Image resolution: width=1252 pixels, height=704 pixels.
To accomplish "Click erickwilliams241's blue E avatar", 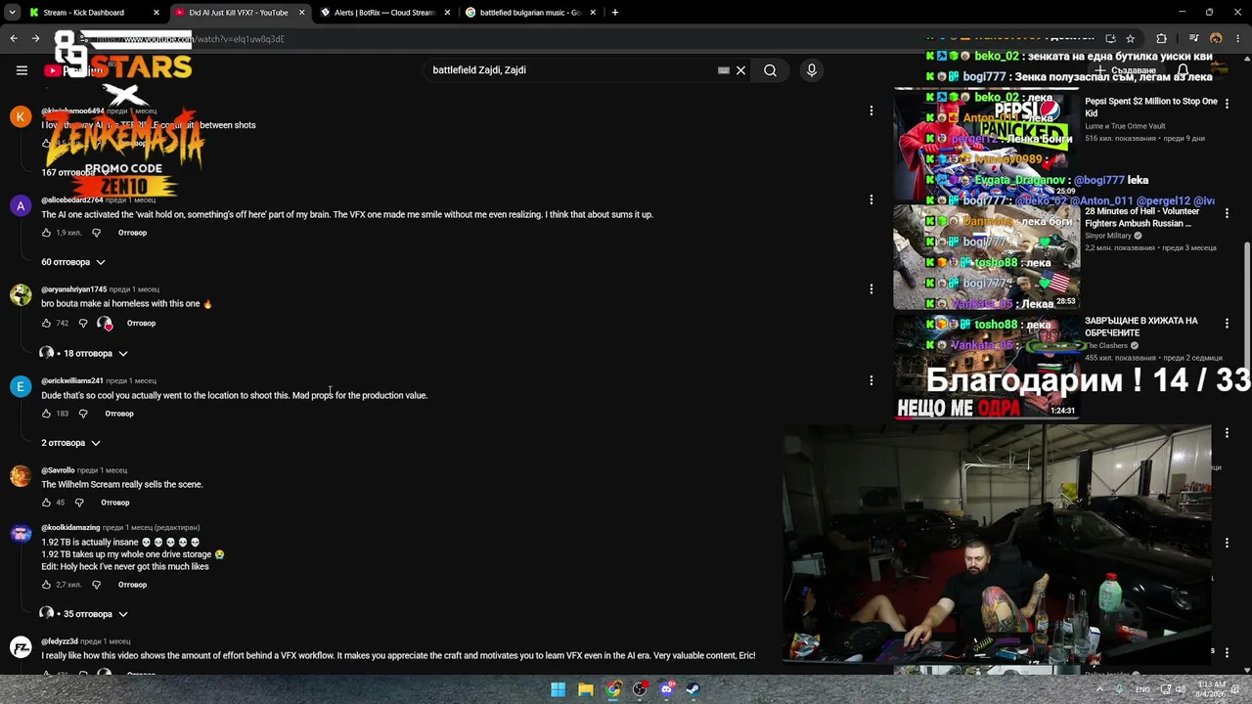I will tap(21, 387).
